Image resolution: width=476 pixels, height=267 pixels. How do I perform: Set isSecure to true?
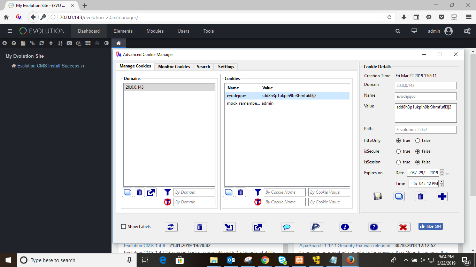click(398, 151)
